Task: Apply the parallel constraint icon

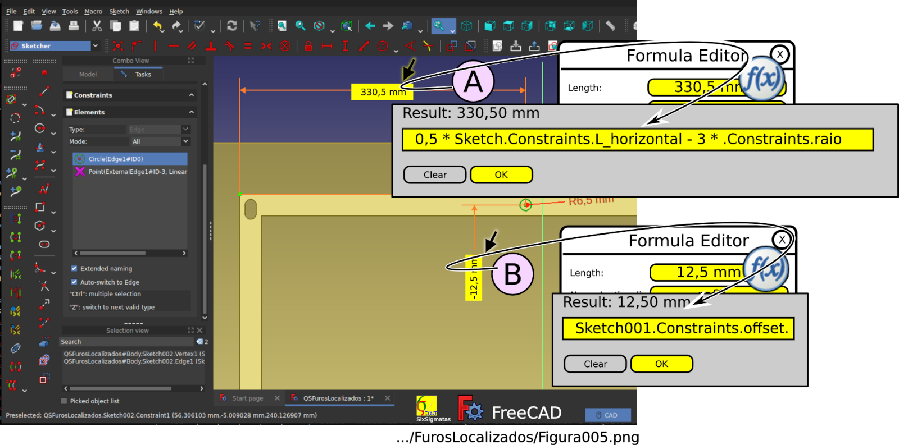Action: (x=192, y=46)
